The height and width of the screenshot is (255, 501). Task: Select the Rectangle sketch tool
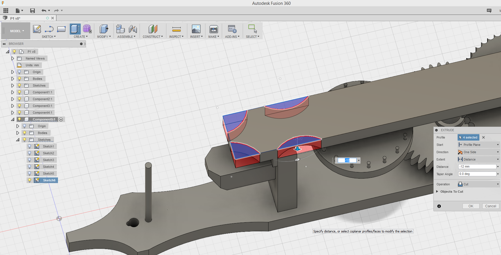[x=61, y=29]
